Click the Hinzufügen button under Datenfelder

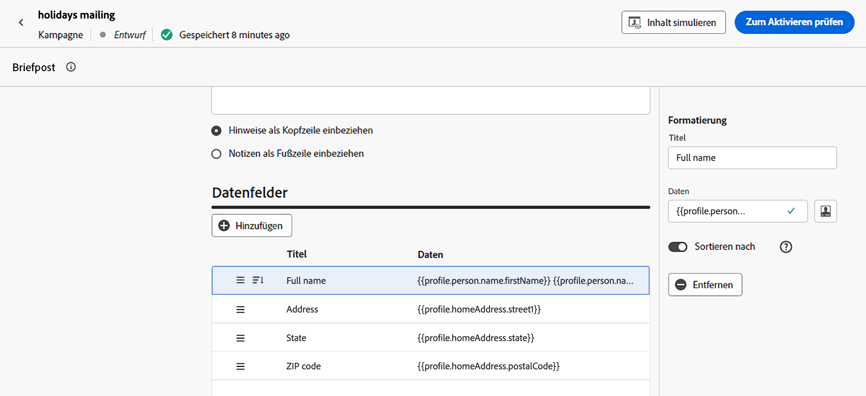point(252,225)
